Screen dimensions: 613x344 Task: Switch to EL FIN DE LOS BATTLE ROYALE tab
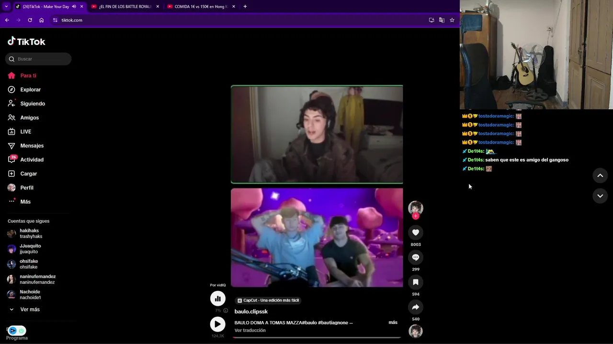coord(125,7)
